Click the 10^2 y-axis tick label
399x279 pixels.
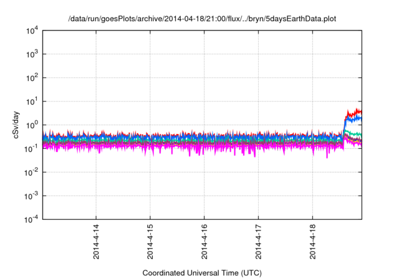click(x=32, y=78)
